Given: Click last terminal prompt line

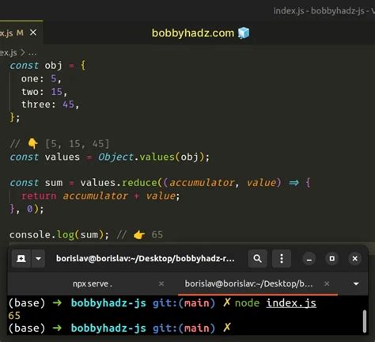Looking at the screenshot, I should click(x=119, y=328).
